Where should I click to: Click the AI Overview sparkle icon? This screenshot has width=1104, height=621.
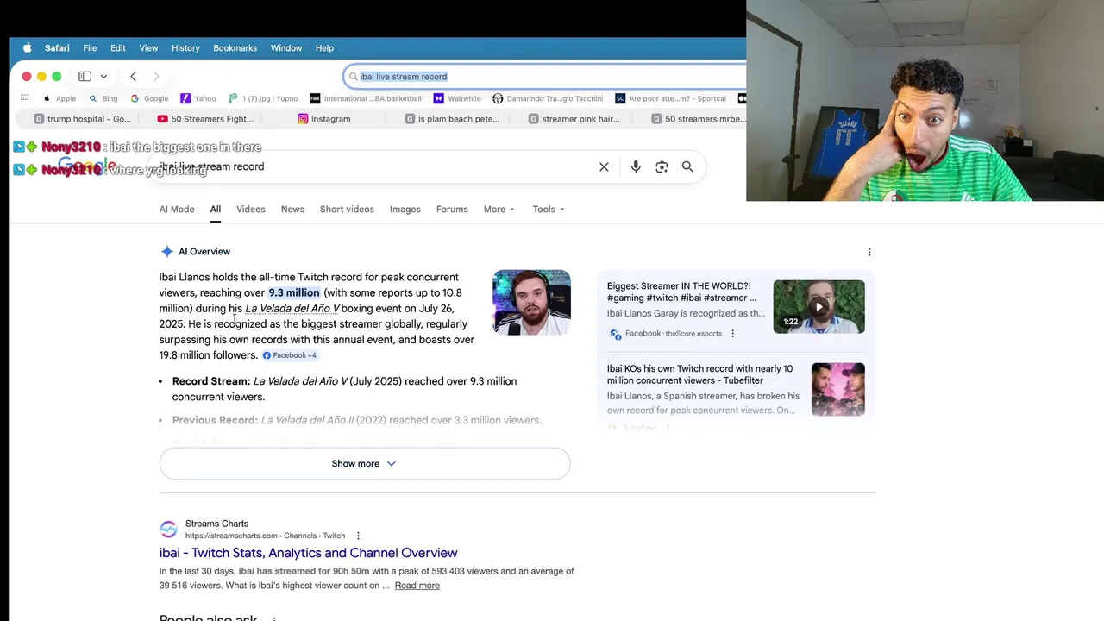[166, 252]
